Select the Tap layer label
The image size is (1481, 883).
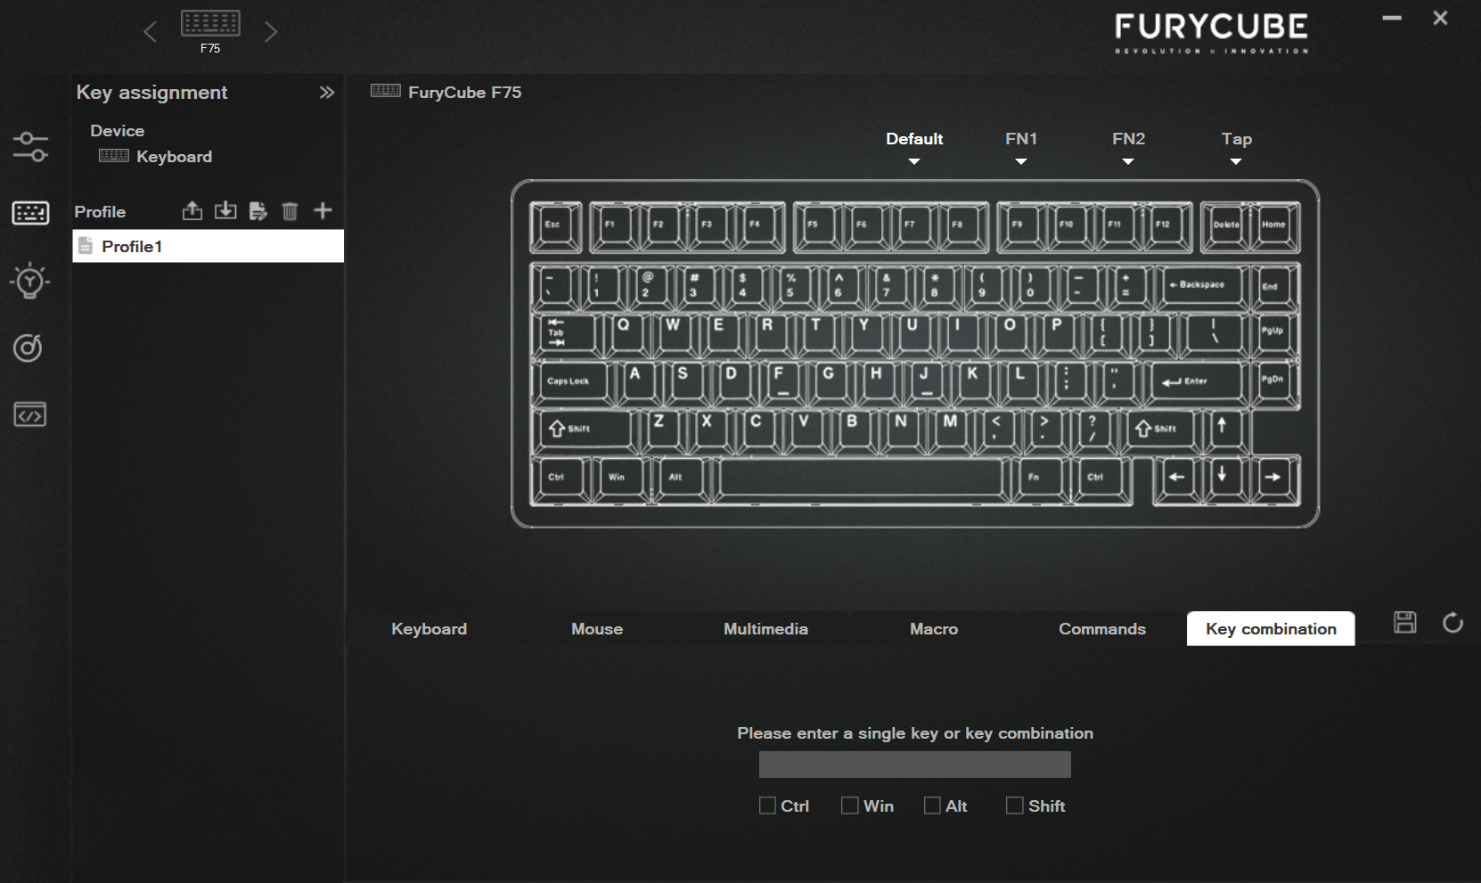click(x=1236, y=139)
